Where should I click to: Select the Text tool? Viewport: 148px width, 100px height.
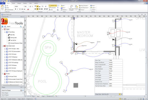51,10
